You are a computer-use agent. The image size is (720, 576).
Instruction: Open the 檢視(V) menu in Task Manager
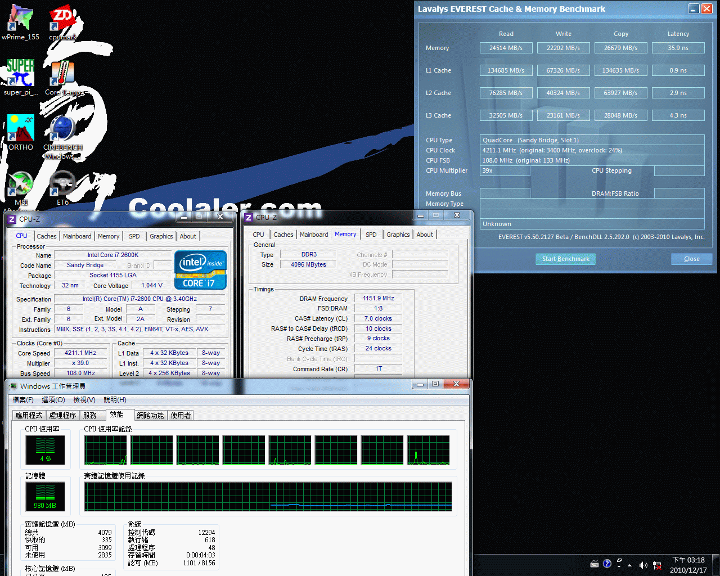coord(84,400)
